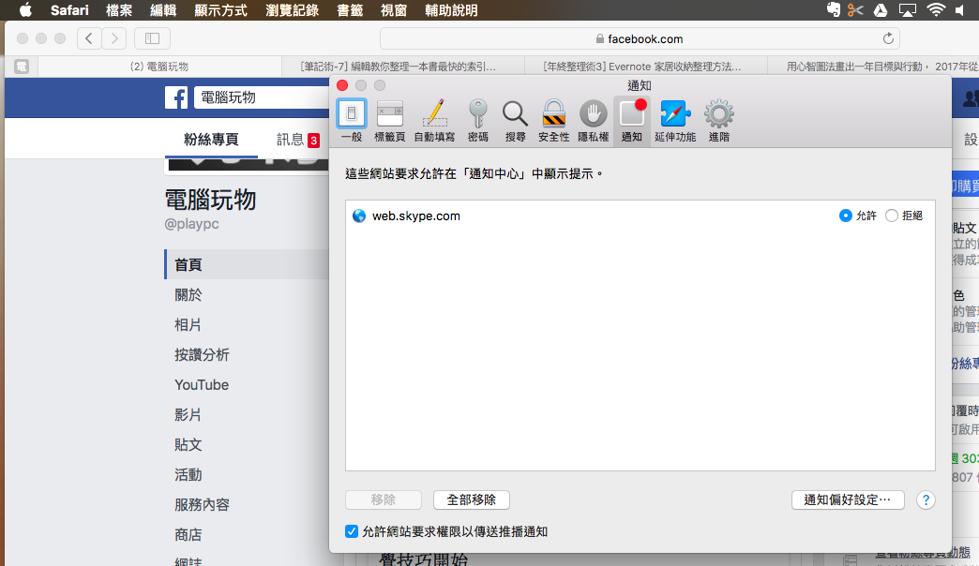979x566 pixels.
Task: Click the Facebook logo icon
Action: (176, 97)
